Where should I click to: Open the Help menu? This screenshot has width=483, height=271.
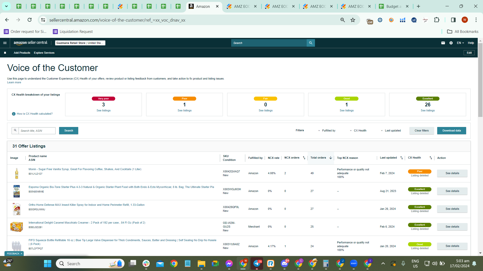coord(471,43)
